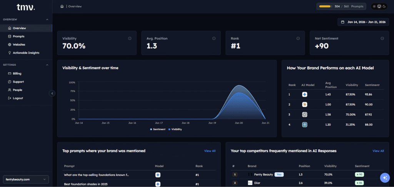Open Actionable Insights
Image resolution: width=394 pixels, height=187 pixels.
tap(26, 53)
